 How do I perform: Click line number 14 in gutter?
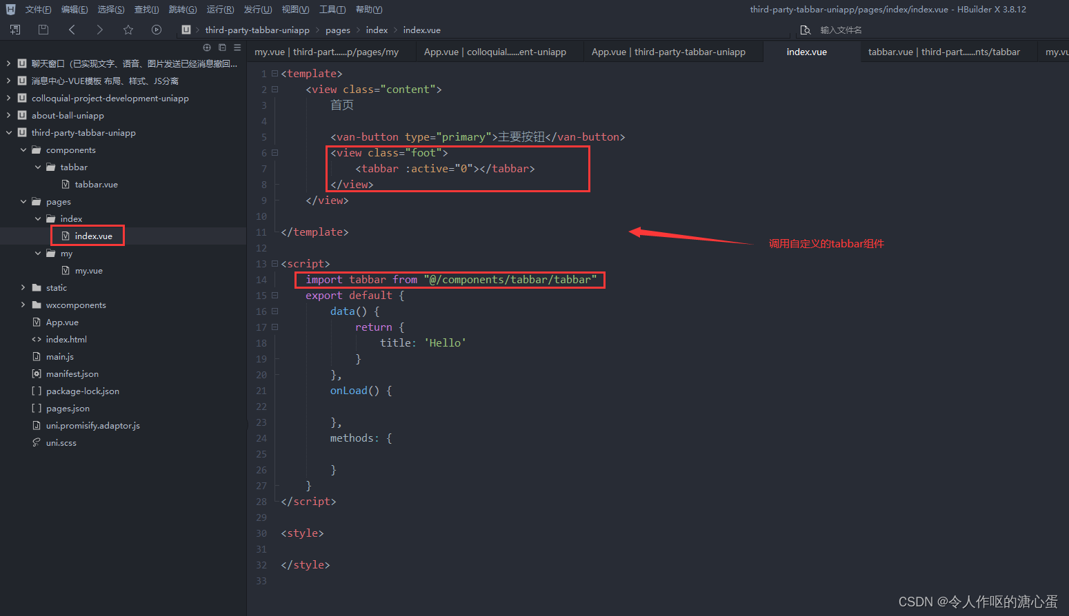[261, 279]
